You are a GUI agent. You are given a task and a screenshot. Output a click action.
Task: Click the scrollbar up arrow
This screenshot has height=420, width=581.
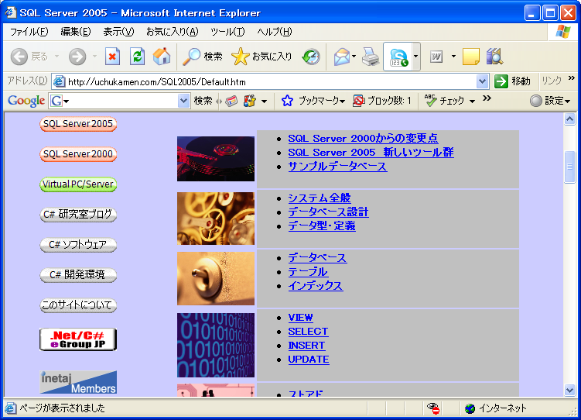pos(569,119)
